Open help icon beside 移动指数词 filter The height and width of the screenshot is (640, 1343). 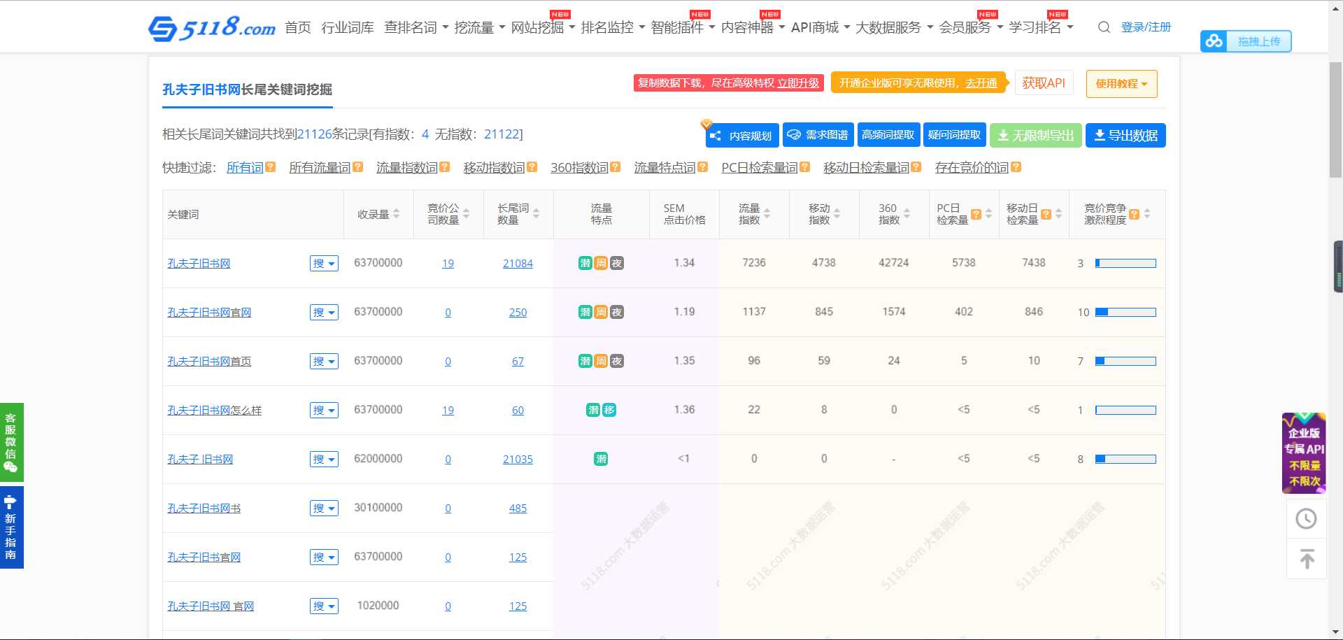(x=532, y=167)
